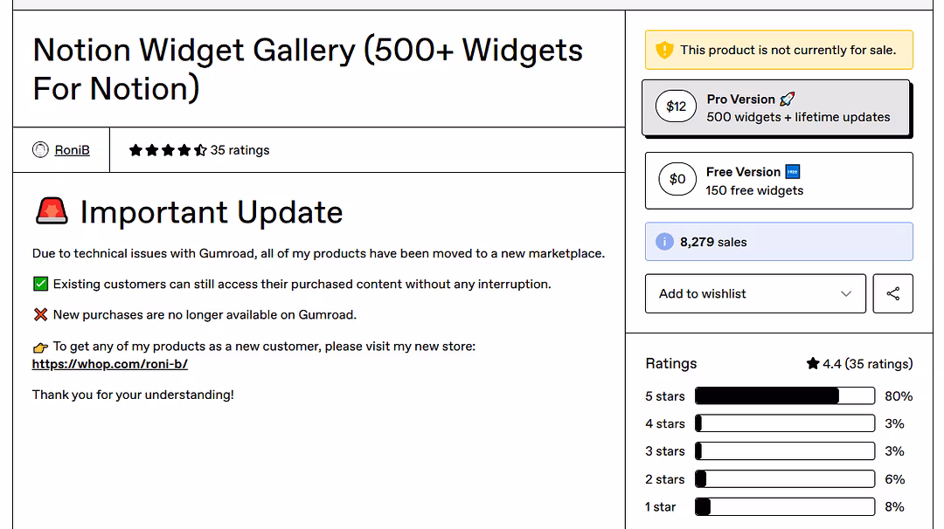Screen dimensions: 944x529
Task: Click the Notion Widget Gallery title
Action: (x=308, y=69)
